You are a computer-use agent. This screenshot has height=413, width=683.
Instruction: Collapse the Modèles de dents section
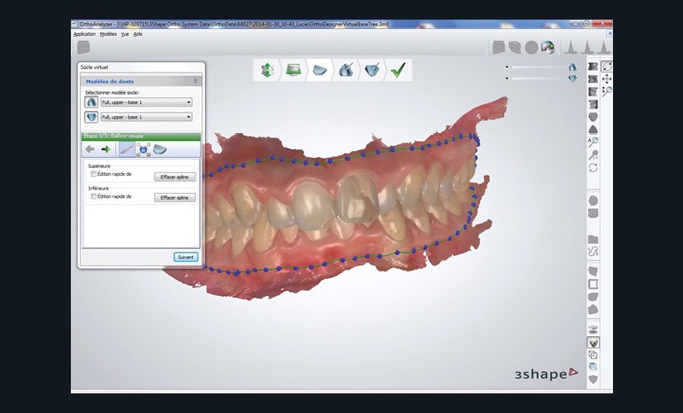pos(196,81)
